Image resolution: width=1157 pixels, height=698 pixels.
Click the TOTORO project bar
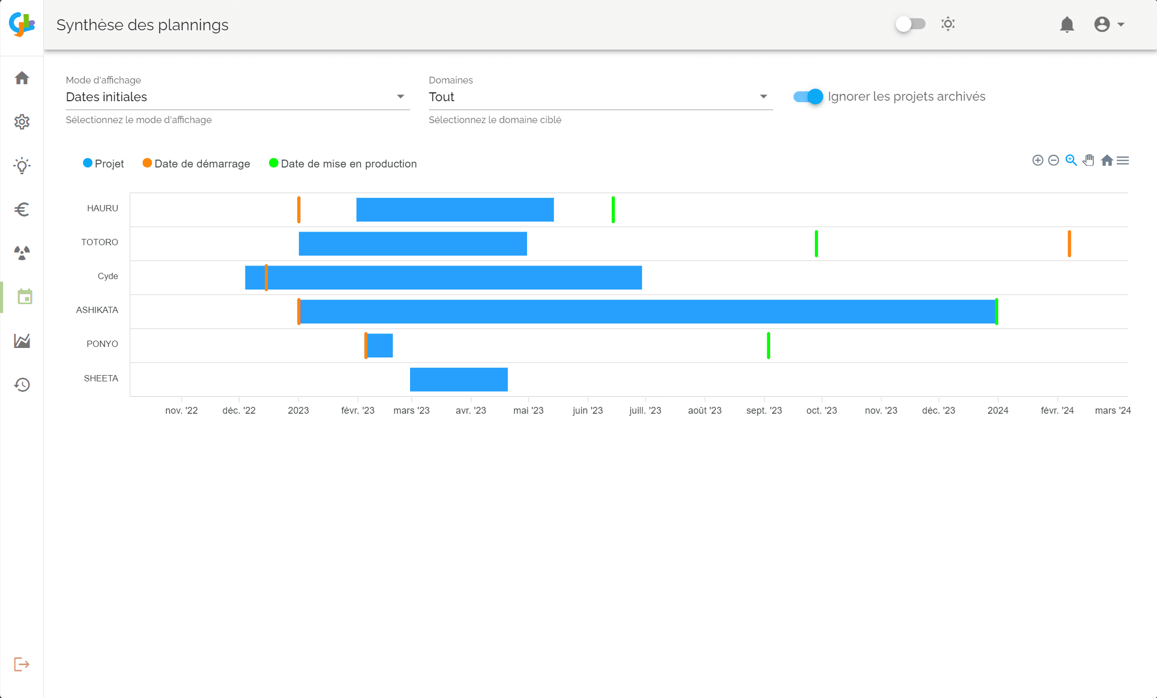click(x=413, y=244)
